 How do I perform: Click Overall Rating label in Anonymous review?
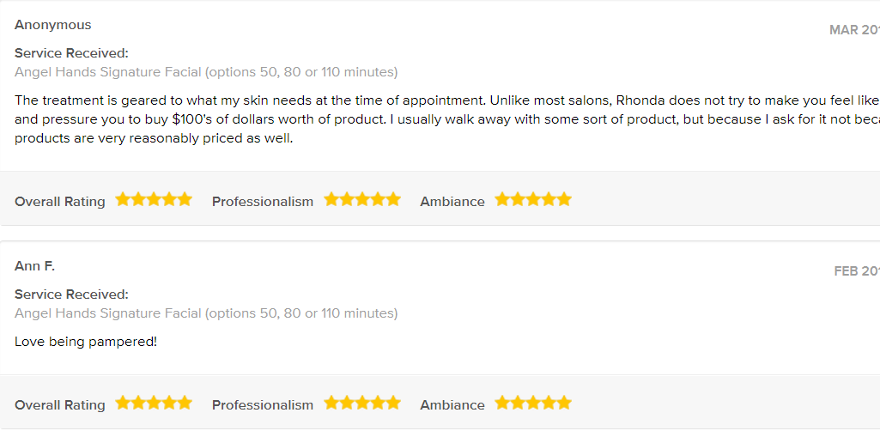(60, 202)
